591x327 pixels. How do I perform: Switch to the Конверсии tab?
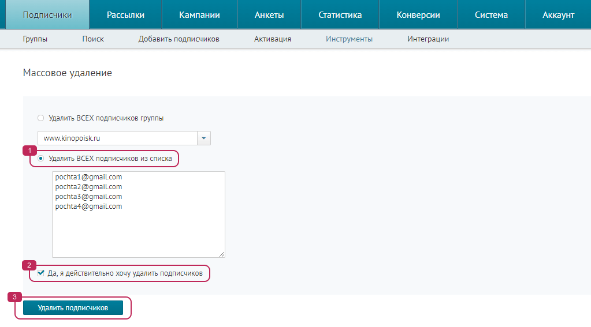tap(418, 15)
